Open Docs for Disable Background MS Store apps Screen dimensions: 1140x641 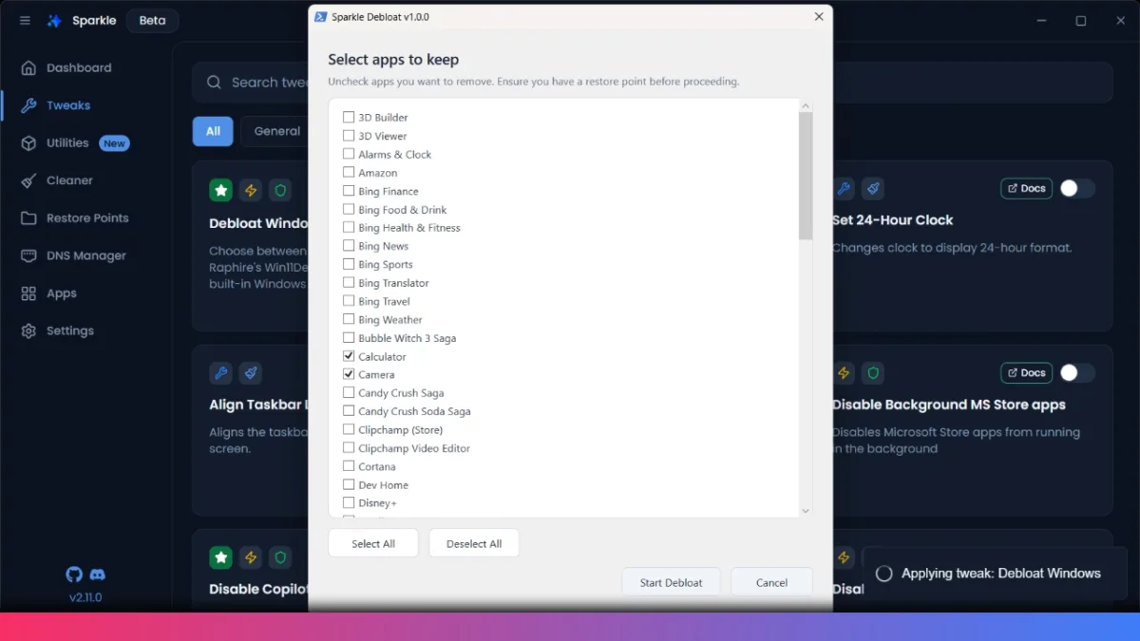(x=1026, y=372)
